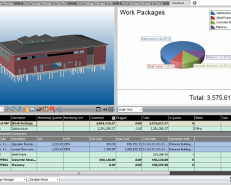Select the Specialist founda... row
Viewport: 231px width, 185px height.
coord(115,144)
